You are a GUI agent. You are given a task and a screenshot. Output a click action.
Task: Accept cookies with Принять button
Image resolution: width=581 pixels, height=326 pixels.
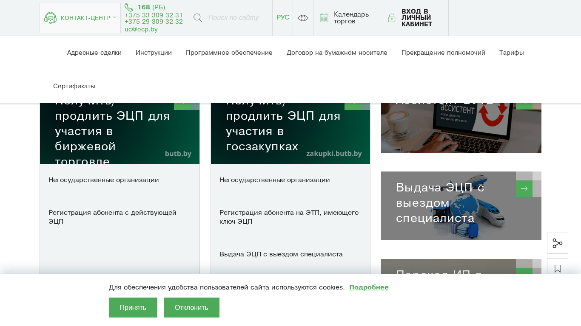coord(133,308)
